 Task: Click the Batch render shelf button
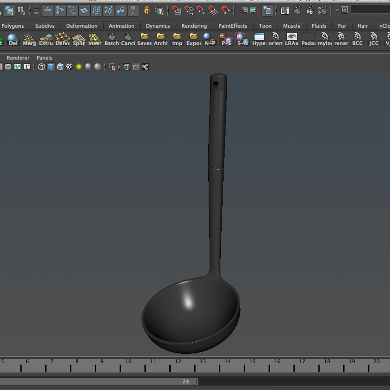tap(111, 39)
